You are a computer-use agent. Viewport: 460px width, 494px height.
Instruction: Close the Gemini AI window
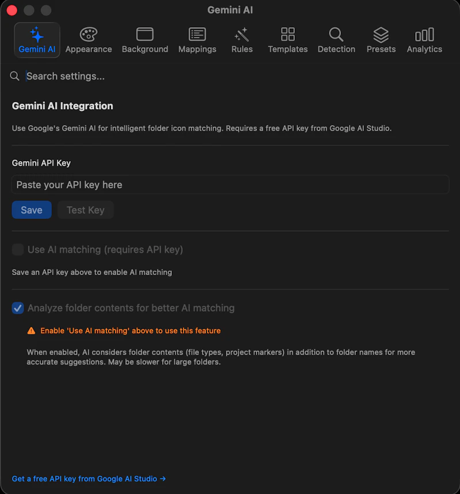[x=12, y=10]
